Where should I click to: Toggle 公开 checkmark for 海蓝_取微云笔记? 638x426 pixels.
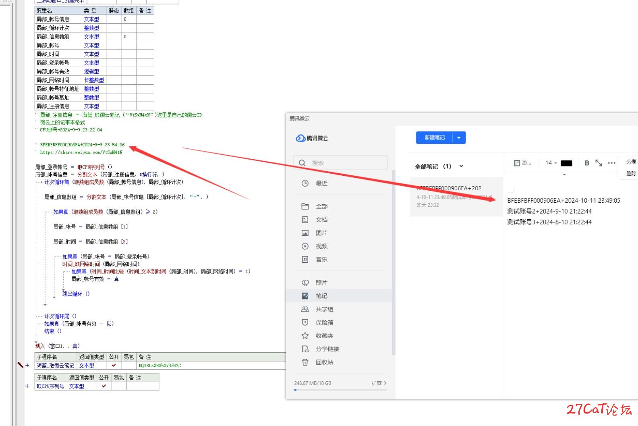coord(114,366)
